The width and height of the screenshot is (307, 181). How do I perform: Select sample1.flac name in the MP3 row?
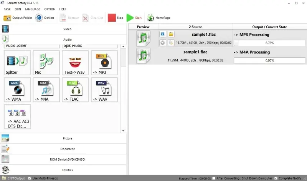point(204,34)
